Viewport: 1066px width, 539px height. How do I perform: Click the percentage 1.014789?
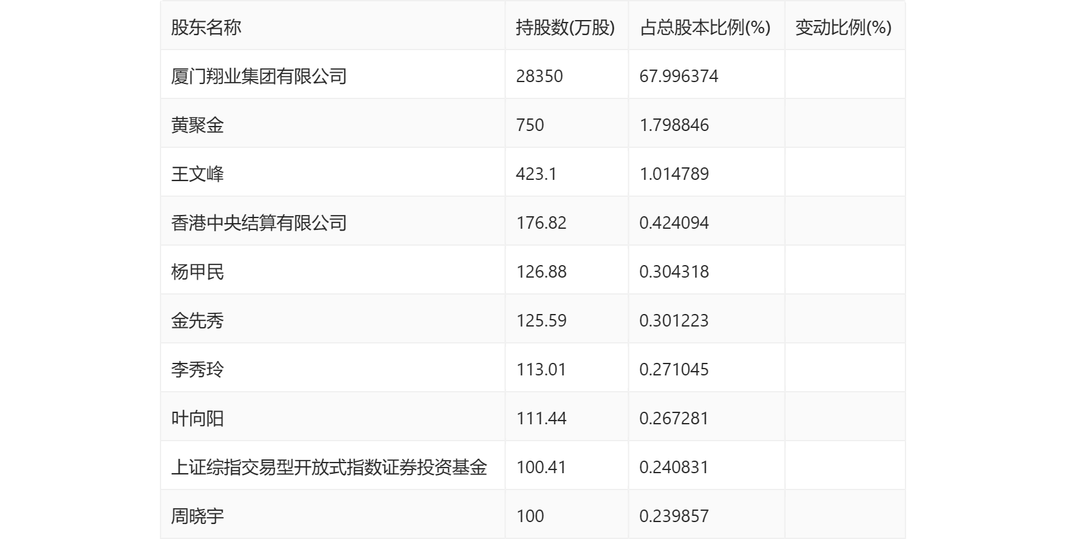click(x=674, y=174)
